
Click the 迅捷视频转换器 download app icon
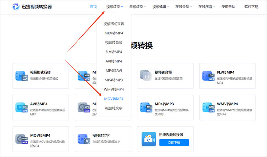click(x=149, y=139)
